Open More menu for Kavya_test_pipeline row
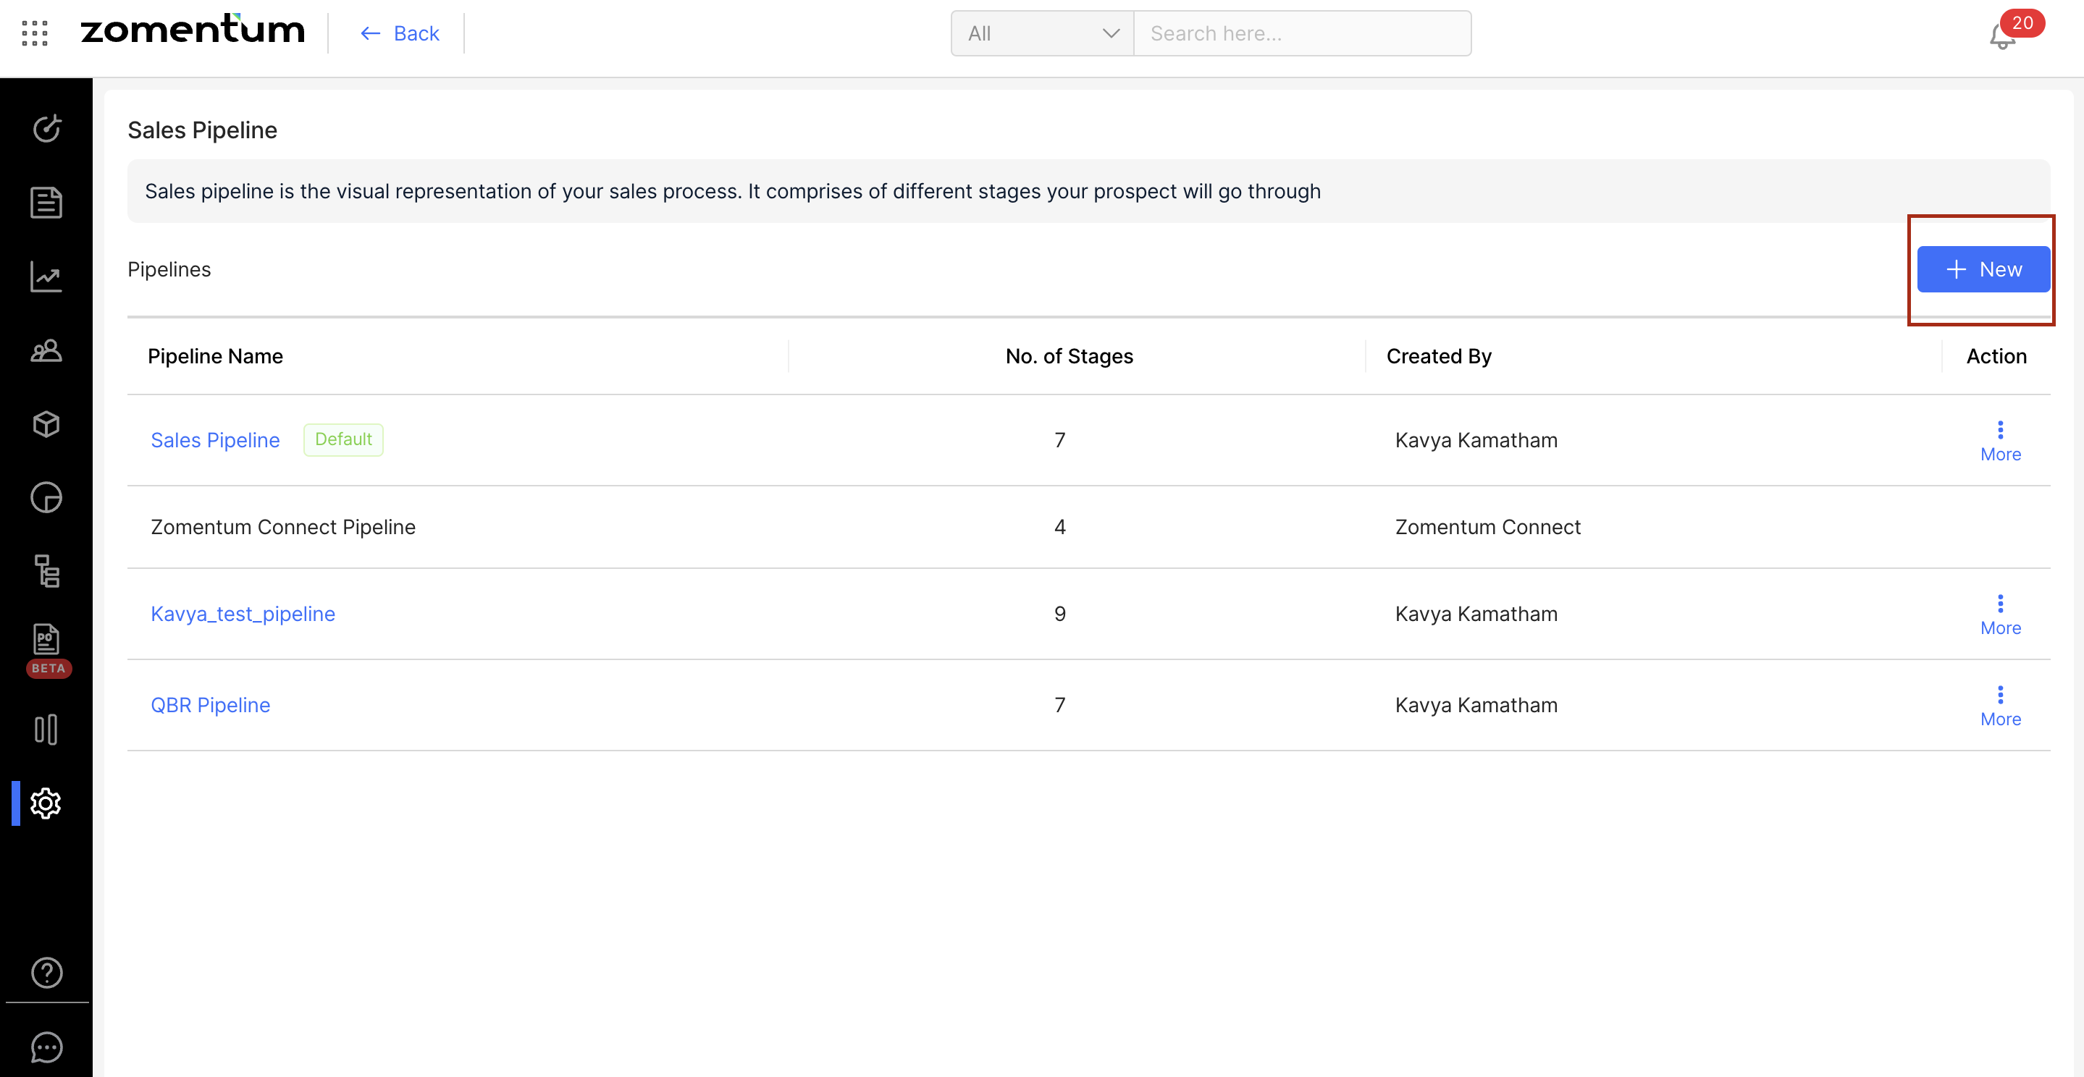This screenshot has width=2084, height=1077. tap(2000, 614)
